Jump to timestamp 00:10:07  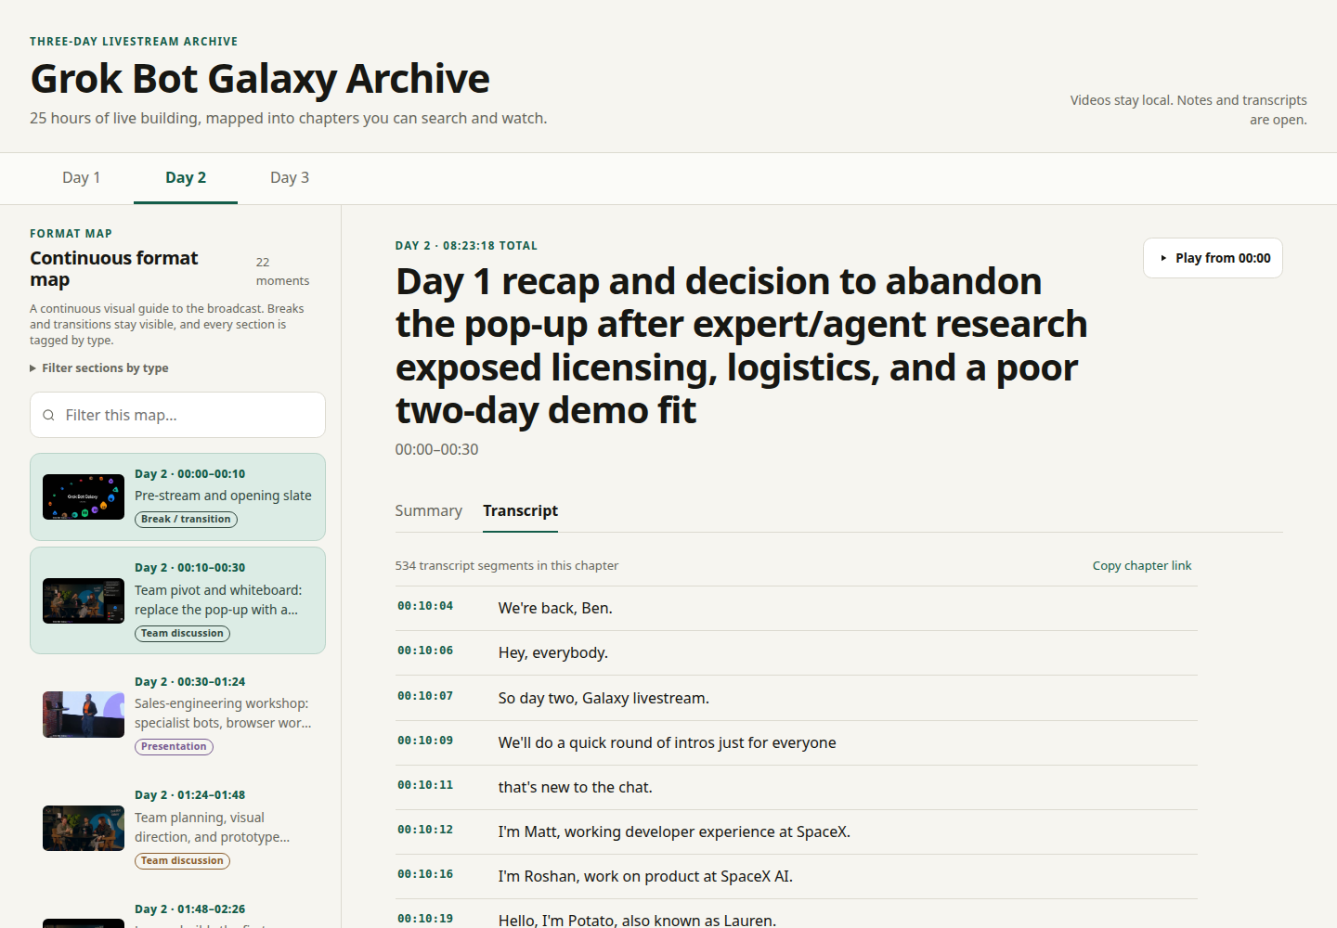coord(425,696)
